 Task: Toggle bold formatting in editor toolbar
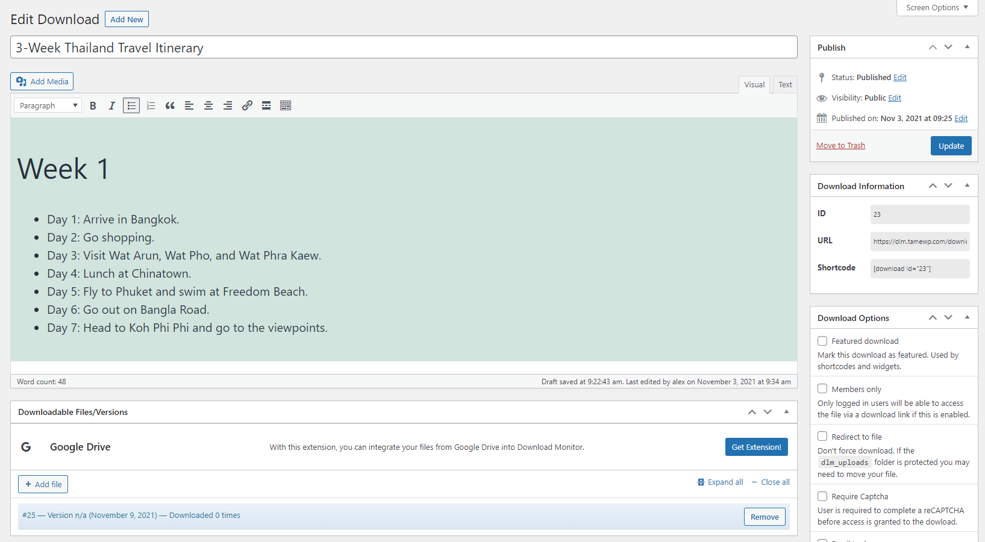[x=93, y=106]
